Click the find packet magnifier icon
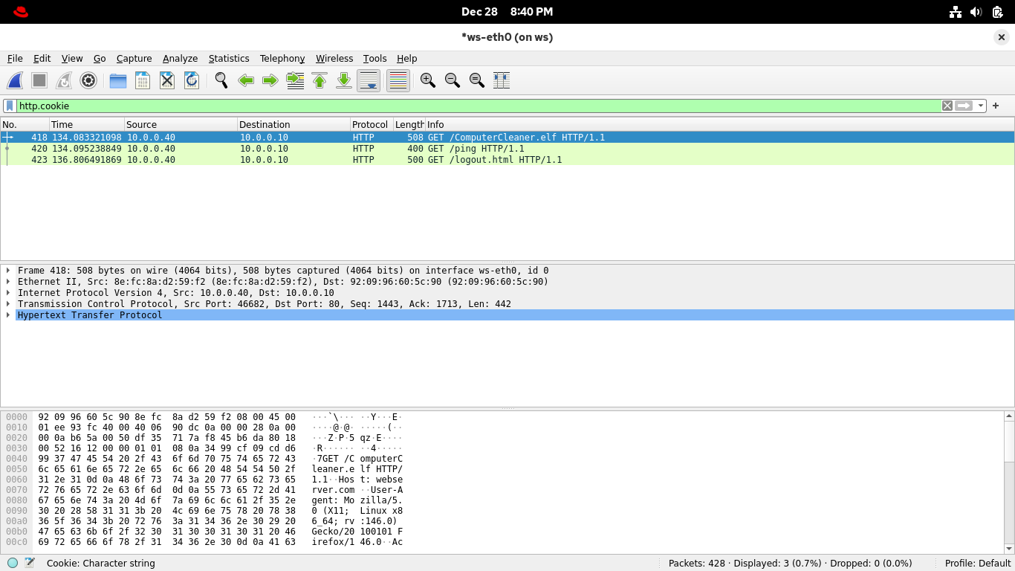This screenshot has width=1015, height=571. (x=221, y=80)
